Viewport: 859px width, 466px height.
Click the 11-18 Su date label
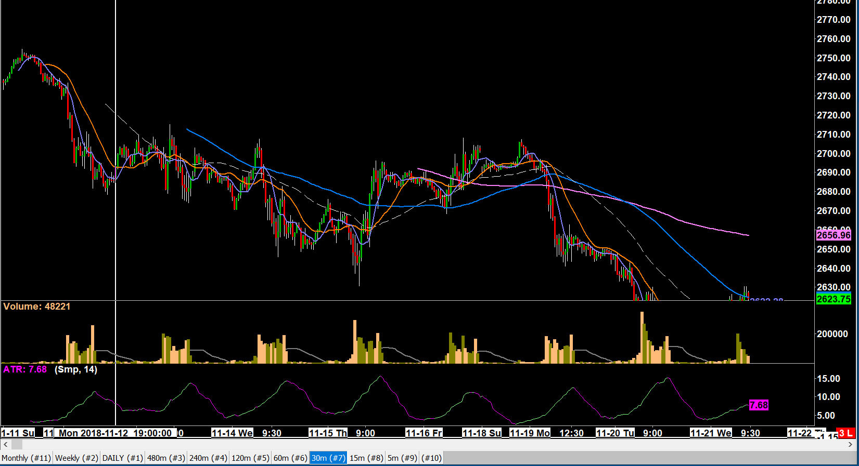482,433
